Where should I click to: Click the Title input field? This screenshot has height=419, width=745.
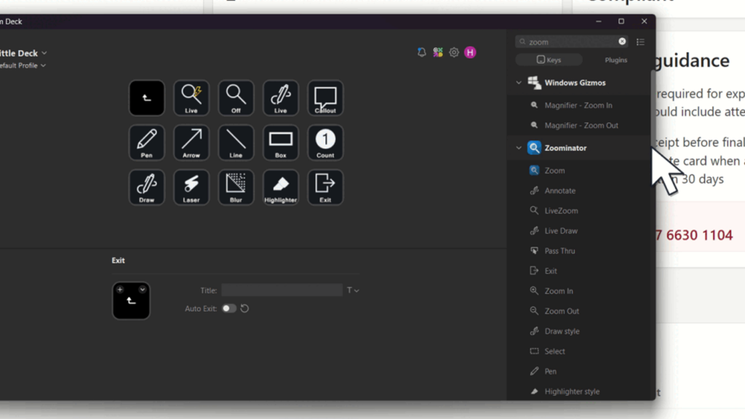pyautogui.click(x=282, y=290)
